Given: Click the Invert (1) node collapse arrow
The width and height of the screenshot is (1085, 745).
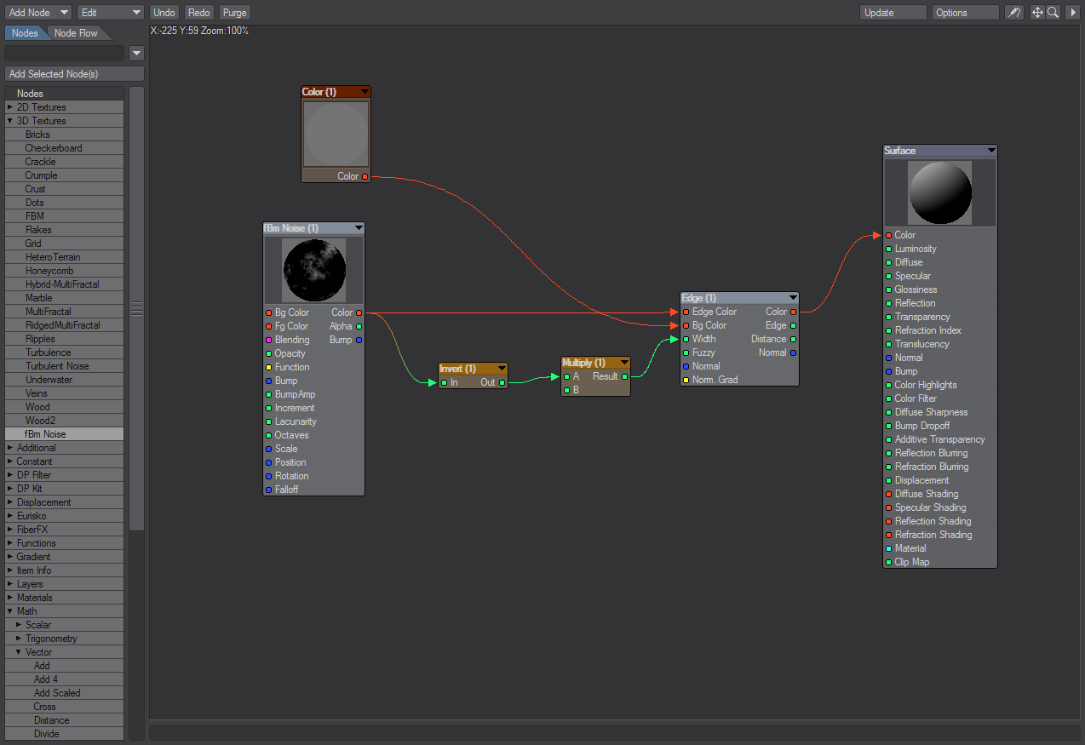Looking at the screenshot, I should click(x=502, y=369).
